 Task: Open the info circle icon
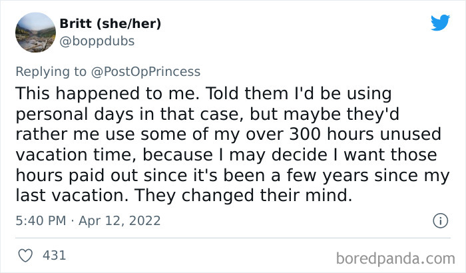(439, 220)
